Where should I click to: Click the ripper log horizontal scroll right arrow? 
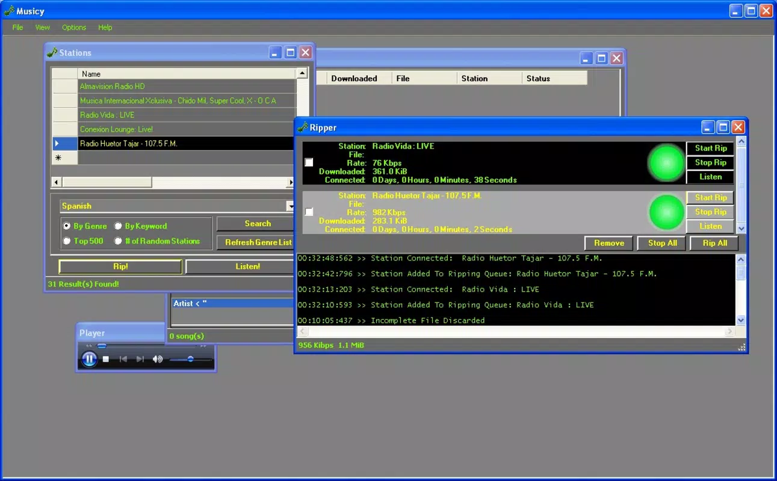point(730,331)
